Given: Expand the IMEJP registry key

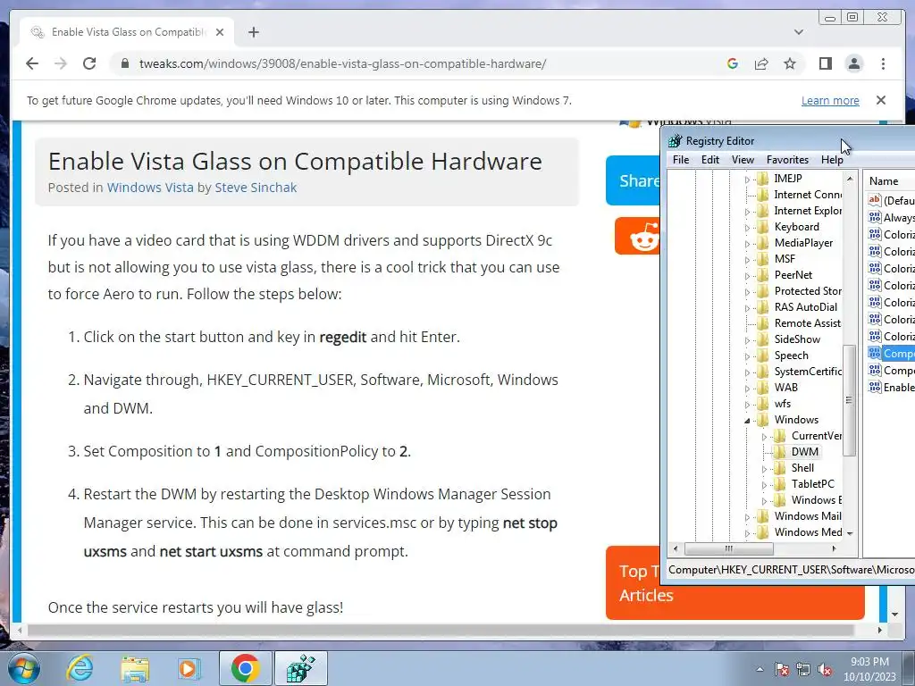Looking at the screenshot, I should click(x=748, y=180).
